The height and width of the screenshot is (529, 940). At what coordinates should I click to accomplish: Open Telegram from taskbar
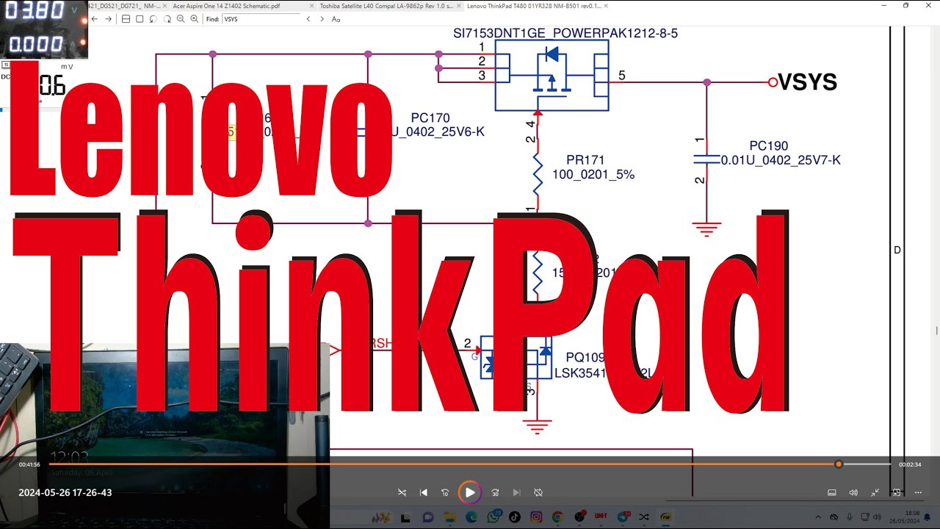[x=623, y=518]
